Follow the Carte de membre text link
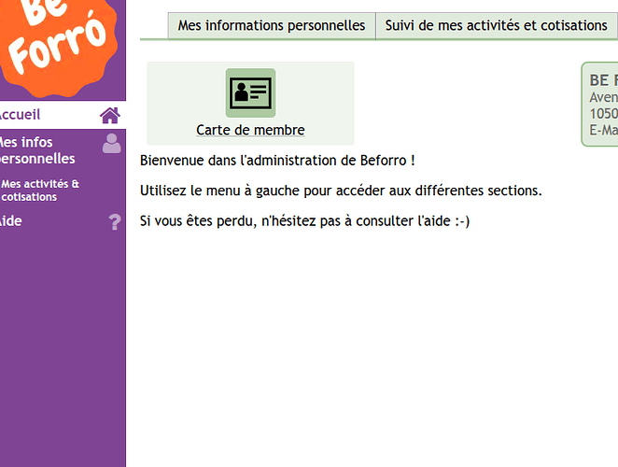Viewport: 618px width, 467px height. tap(250, 130)
